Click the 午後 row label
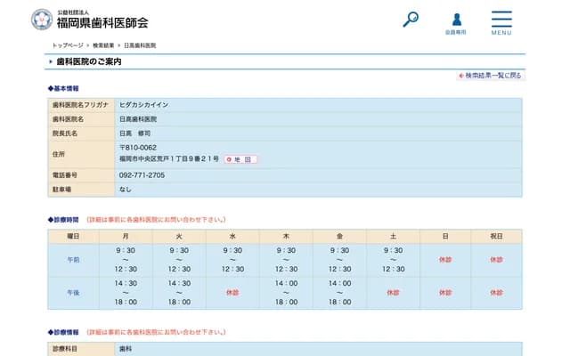570x356 pixels. click(x=73, y=293)
